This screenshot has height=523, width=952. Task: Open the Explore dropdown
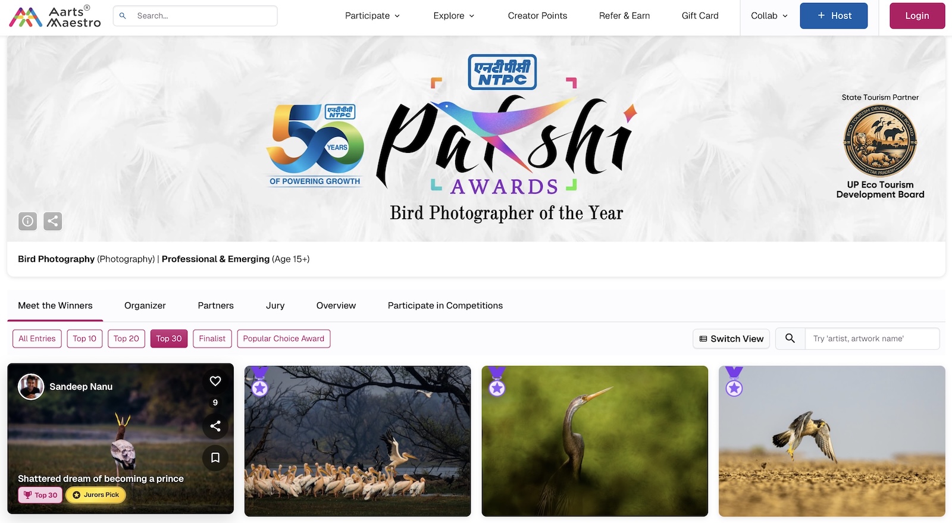tap(454, 16)
